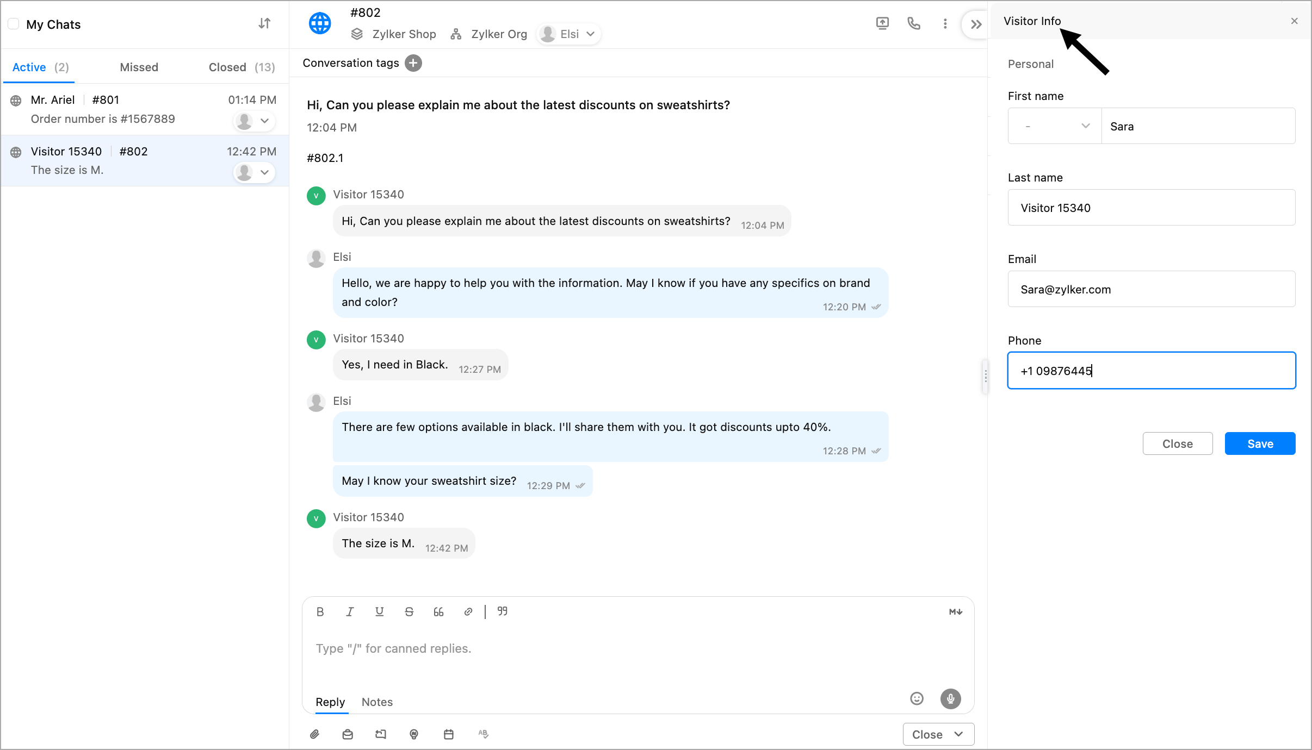Switch to the Closed chats tab
The image size is (1312, 750).
pos(242,67)
